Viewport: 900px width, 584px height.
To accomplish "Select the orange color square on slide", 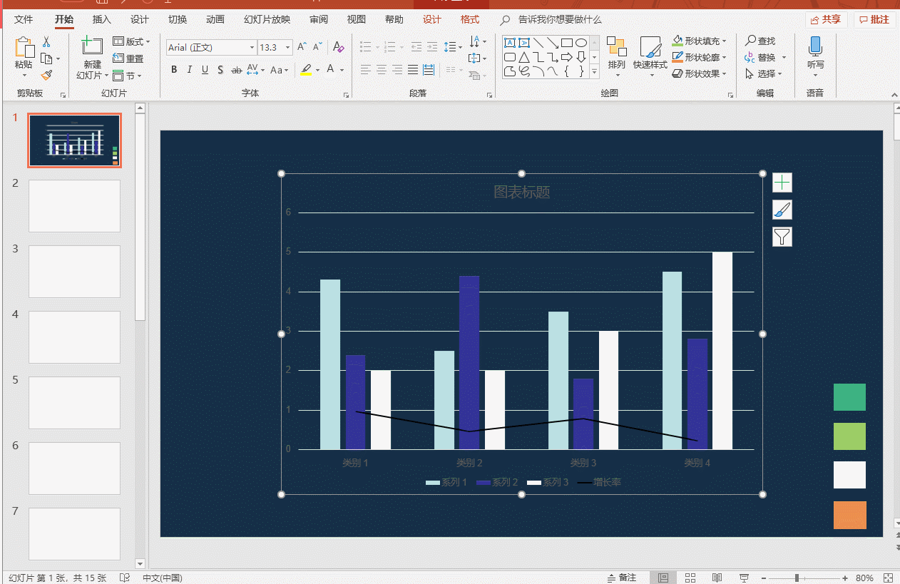I will coord(849,515).
